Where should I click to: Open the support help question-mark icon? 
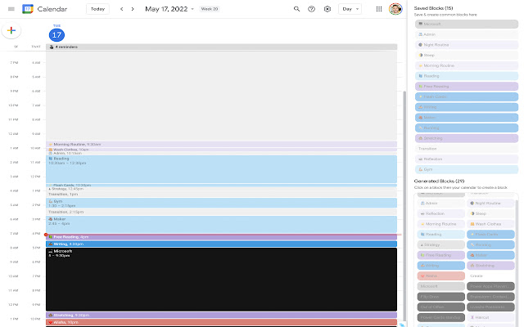point(311,9)
